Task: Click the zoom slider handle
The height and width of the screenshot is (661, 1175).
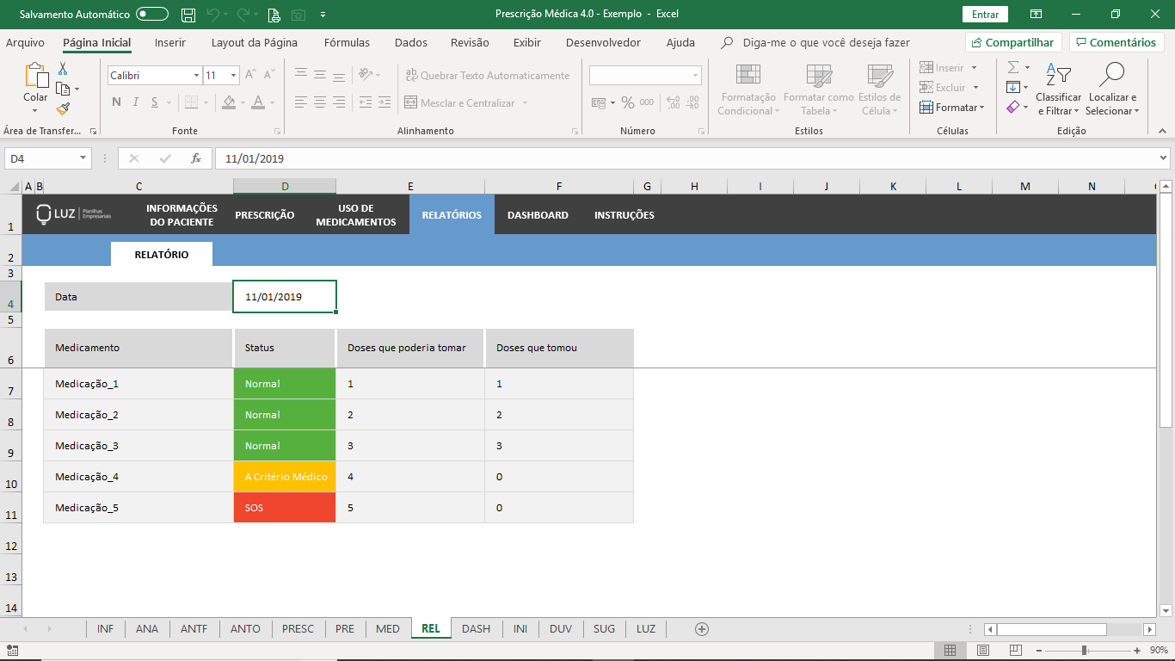Action: [x=1084, y=651]
